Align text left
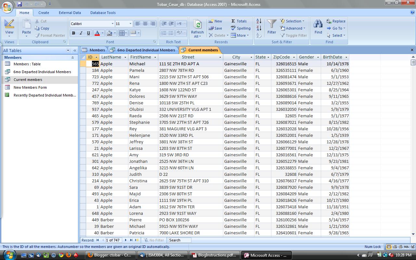Viewport: 416px width, 260px height. point(137,24)
